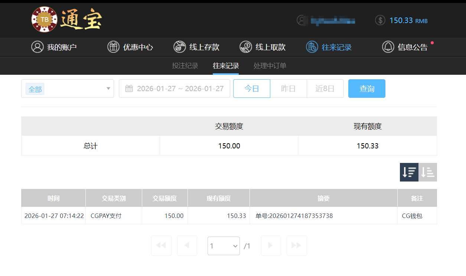The image size is (466, 276).
Task: Click the 我的账户 account icon
Action: pos(37,47)
